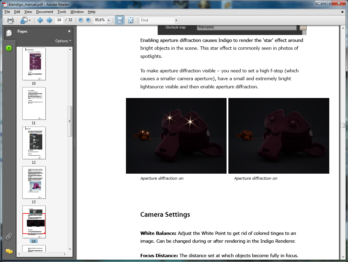The image size is (348, 262).
Task: Click the page 10 number label
Action: click(x=34, y=84)
